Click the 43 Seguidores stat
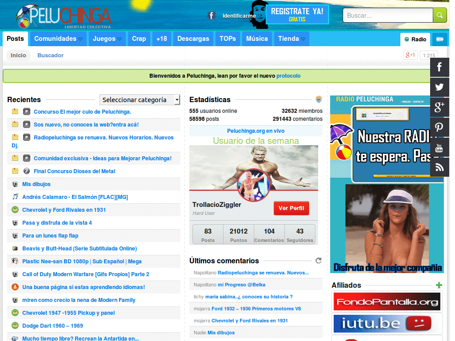 point(300,235)
